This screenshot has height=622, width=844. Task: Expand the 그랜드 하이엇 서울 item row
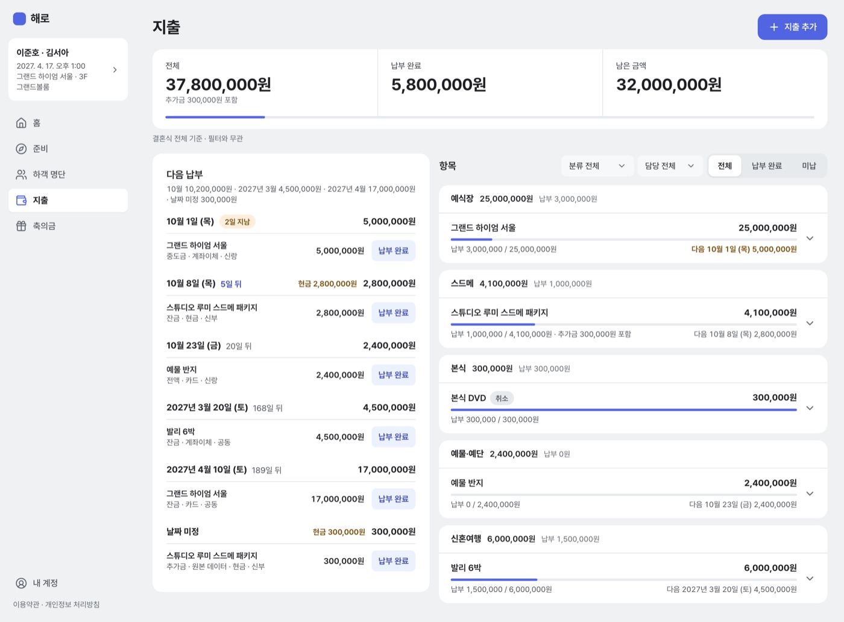coord(633,238)
